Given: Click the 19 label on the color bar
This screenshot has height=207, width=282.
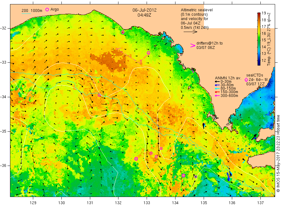Looking at the screenshot, I should click(264, 13).
